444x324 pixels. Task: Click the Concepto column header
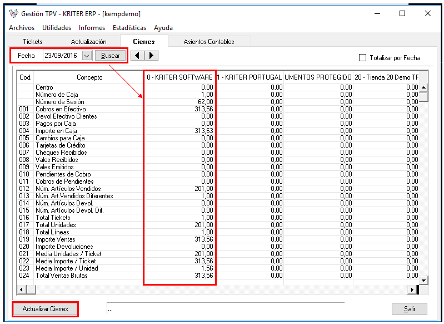click(89, 77)
